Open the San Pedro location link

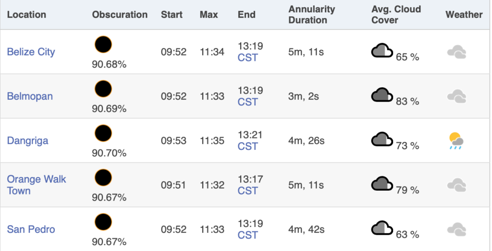click(x=31, y=229)
